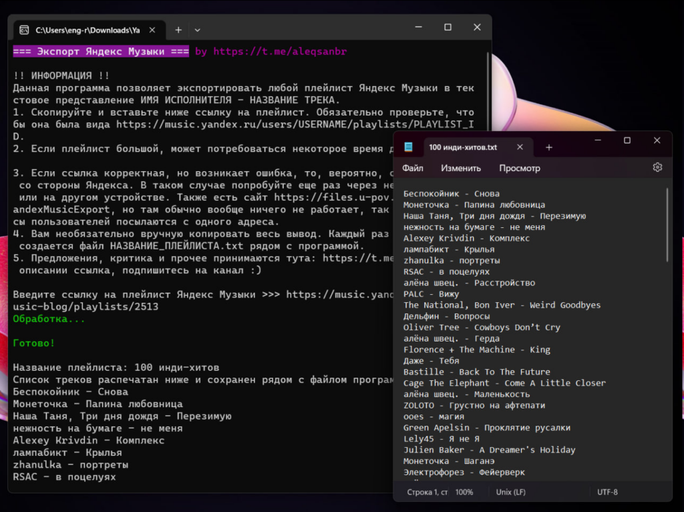Open the t.me/aleqsanbr link in terminal
684x512 pixels.
coord(280,51)
